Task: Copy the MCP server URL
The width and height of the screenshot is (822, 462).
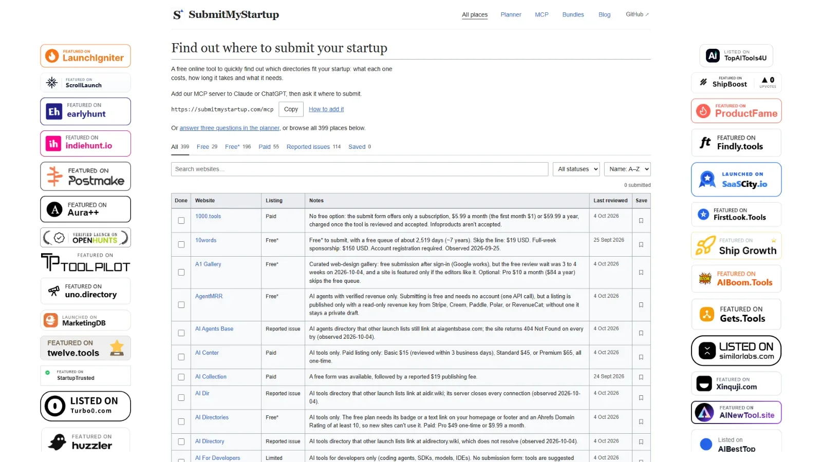Action: pos(291,109)
